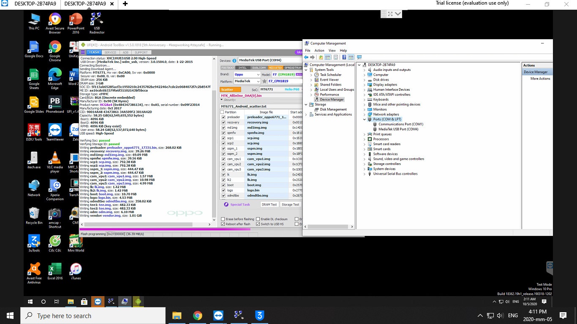
Task: Click the log panel vertical scrollbar
Action: click(214, 139)
